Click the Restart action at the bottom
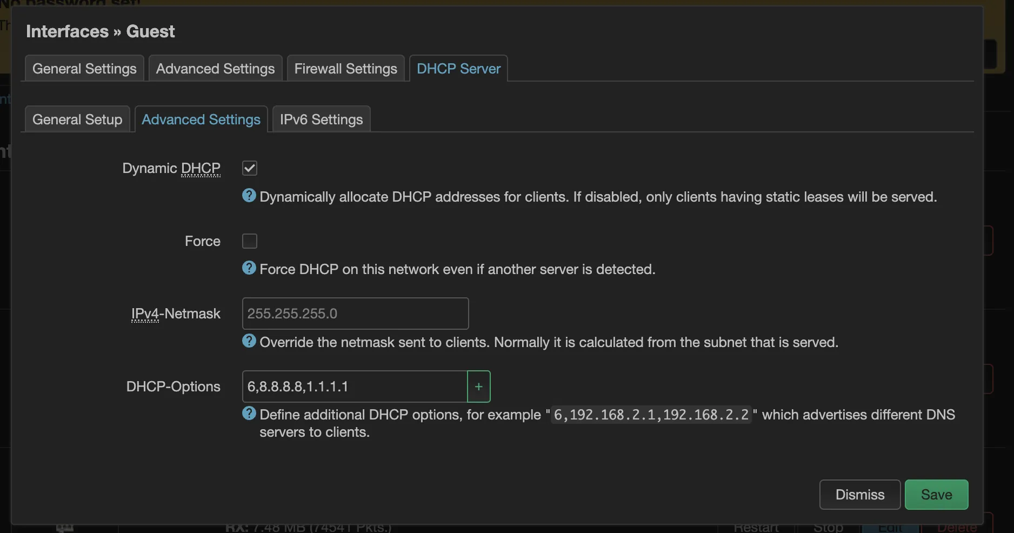Viewport: 1014px width, 533px height. pyautogui.click(x=756, y=528)
